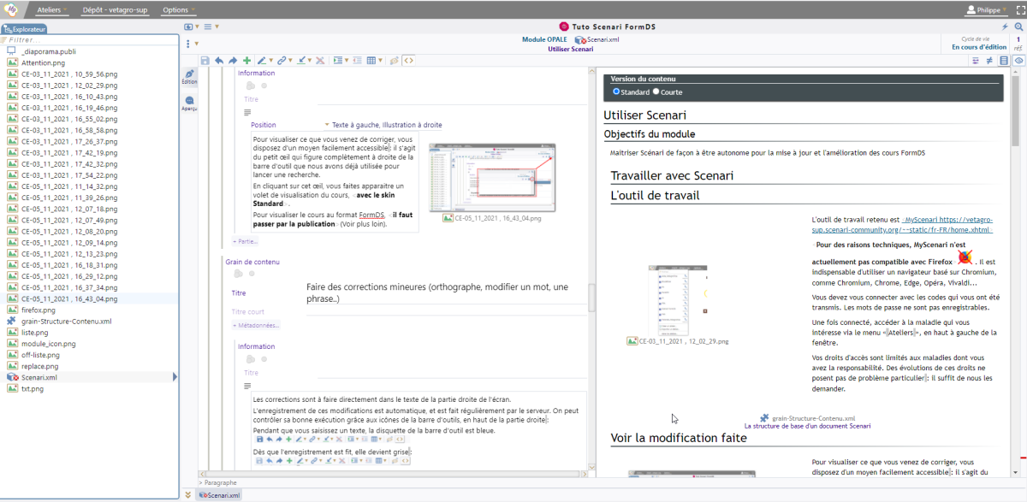Image resolution: width=1027 pixels, height=502 pixels.
Task: Click the MyScenari vetagro-sup hyperlink in preview
Action: coord(904,225)
